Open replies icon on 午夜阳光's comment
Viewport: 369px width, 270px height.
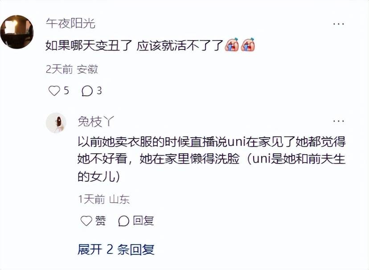tap(87, 91)
